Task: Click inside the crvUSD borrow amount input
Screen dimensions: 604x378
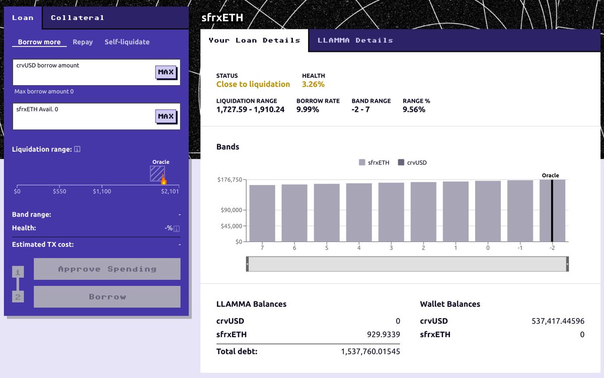Action: pyautogui.click(x=75, y=72)
